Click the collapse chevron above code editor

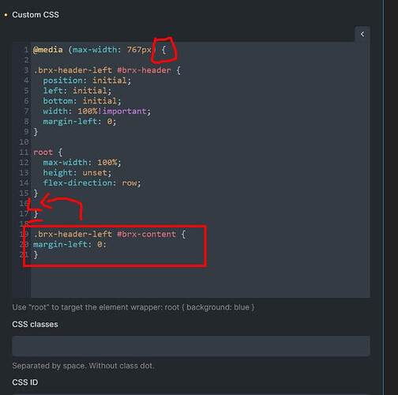[362, 34]
